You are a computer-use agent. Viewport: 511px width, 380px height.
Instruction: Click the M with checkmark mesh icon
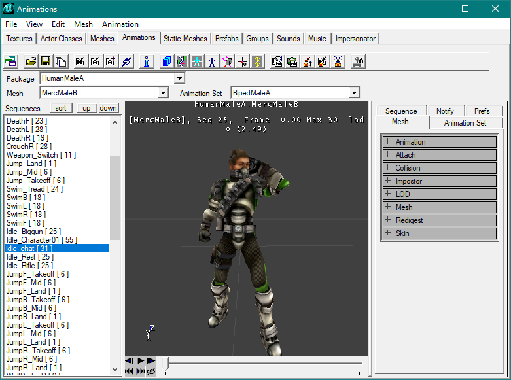point(80,61)
